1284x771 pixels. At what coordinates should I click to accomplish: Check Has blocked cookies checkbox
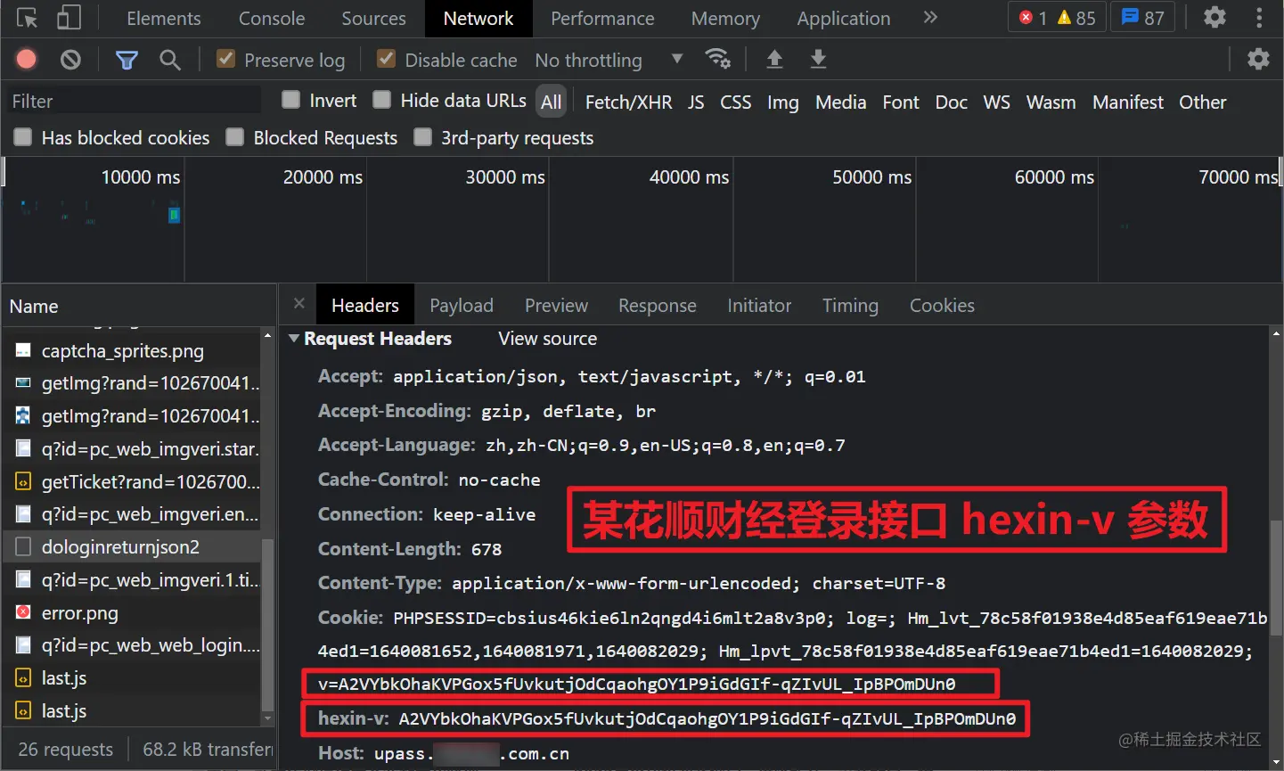click(x=22, y=137)
